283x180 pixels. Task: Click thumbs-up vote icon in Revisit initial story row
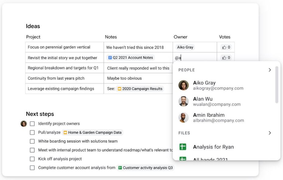[224, 58]
